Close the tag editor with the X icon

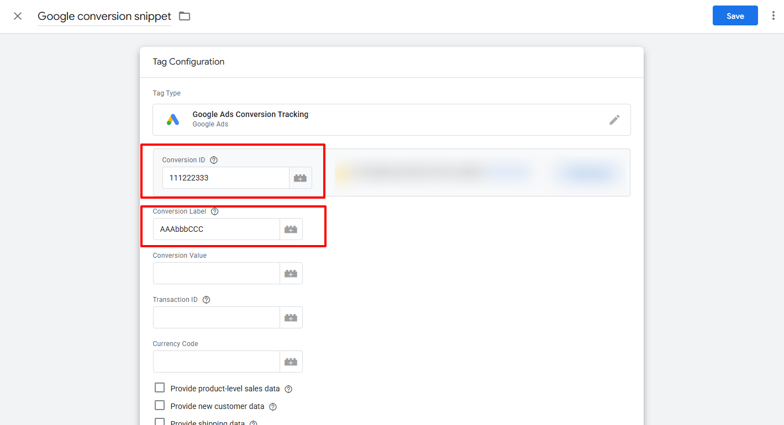click(x=18, y=16)
